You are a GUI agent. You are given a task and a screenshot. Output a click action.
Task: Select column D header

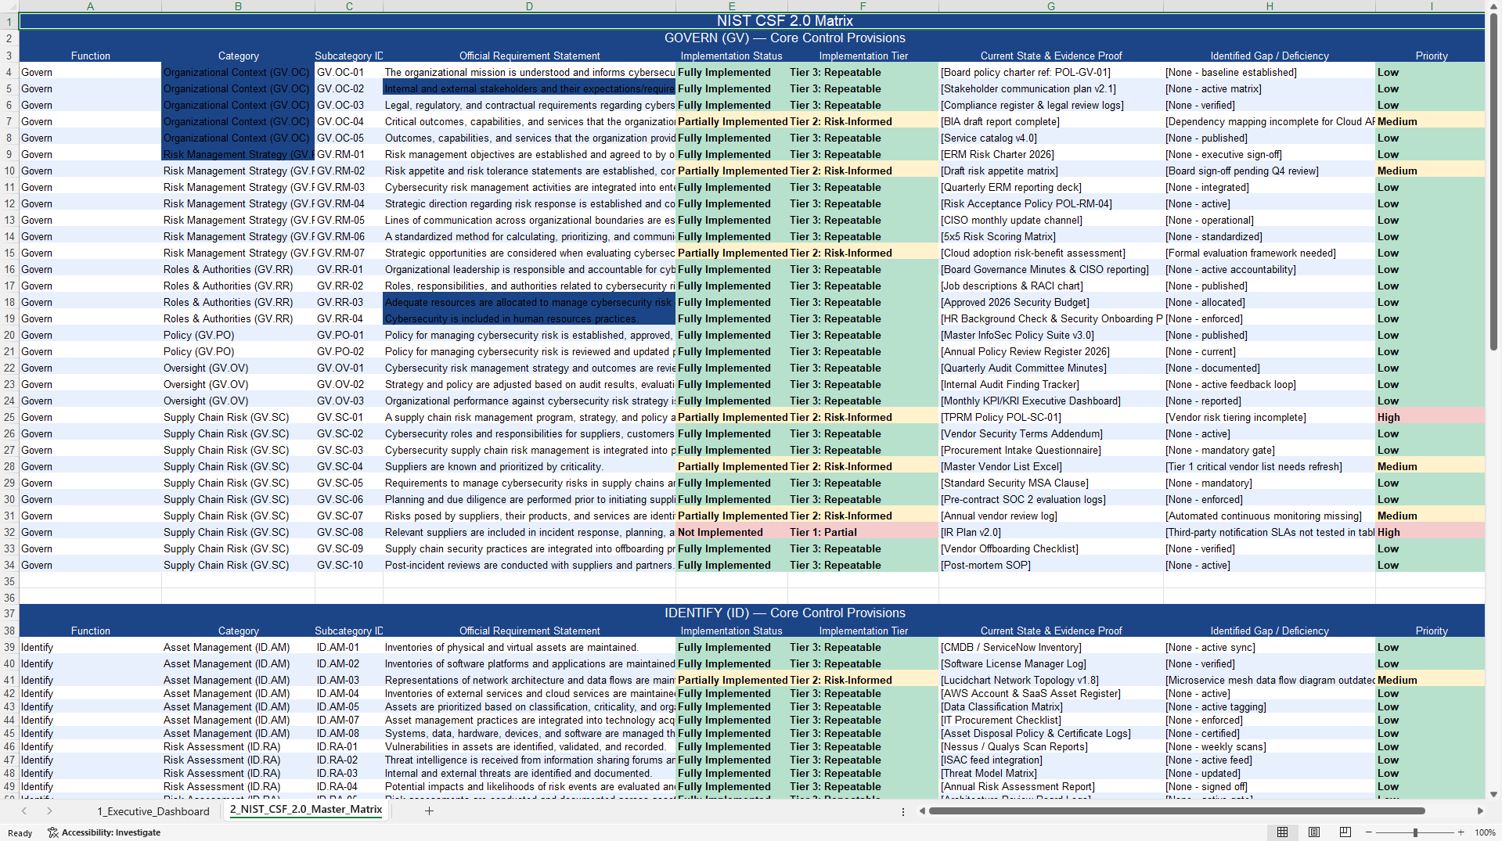click(x=529, y=6)
